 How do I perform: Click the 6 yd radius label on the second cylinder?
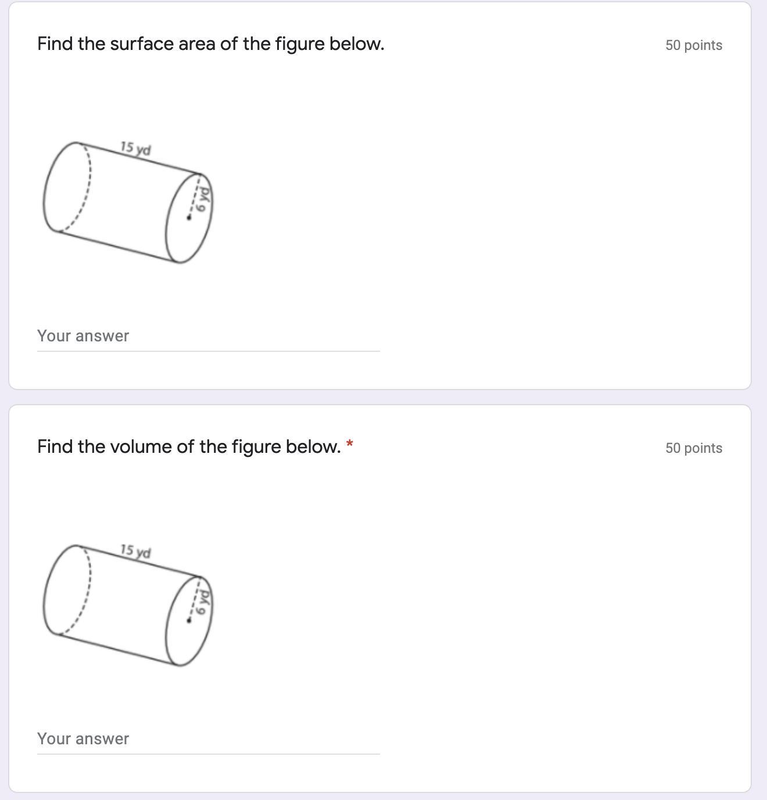point(202,603)
